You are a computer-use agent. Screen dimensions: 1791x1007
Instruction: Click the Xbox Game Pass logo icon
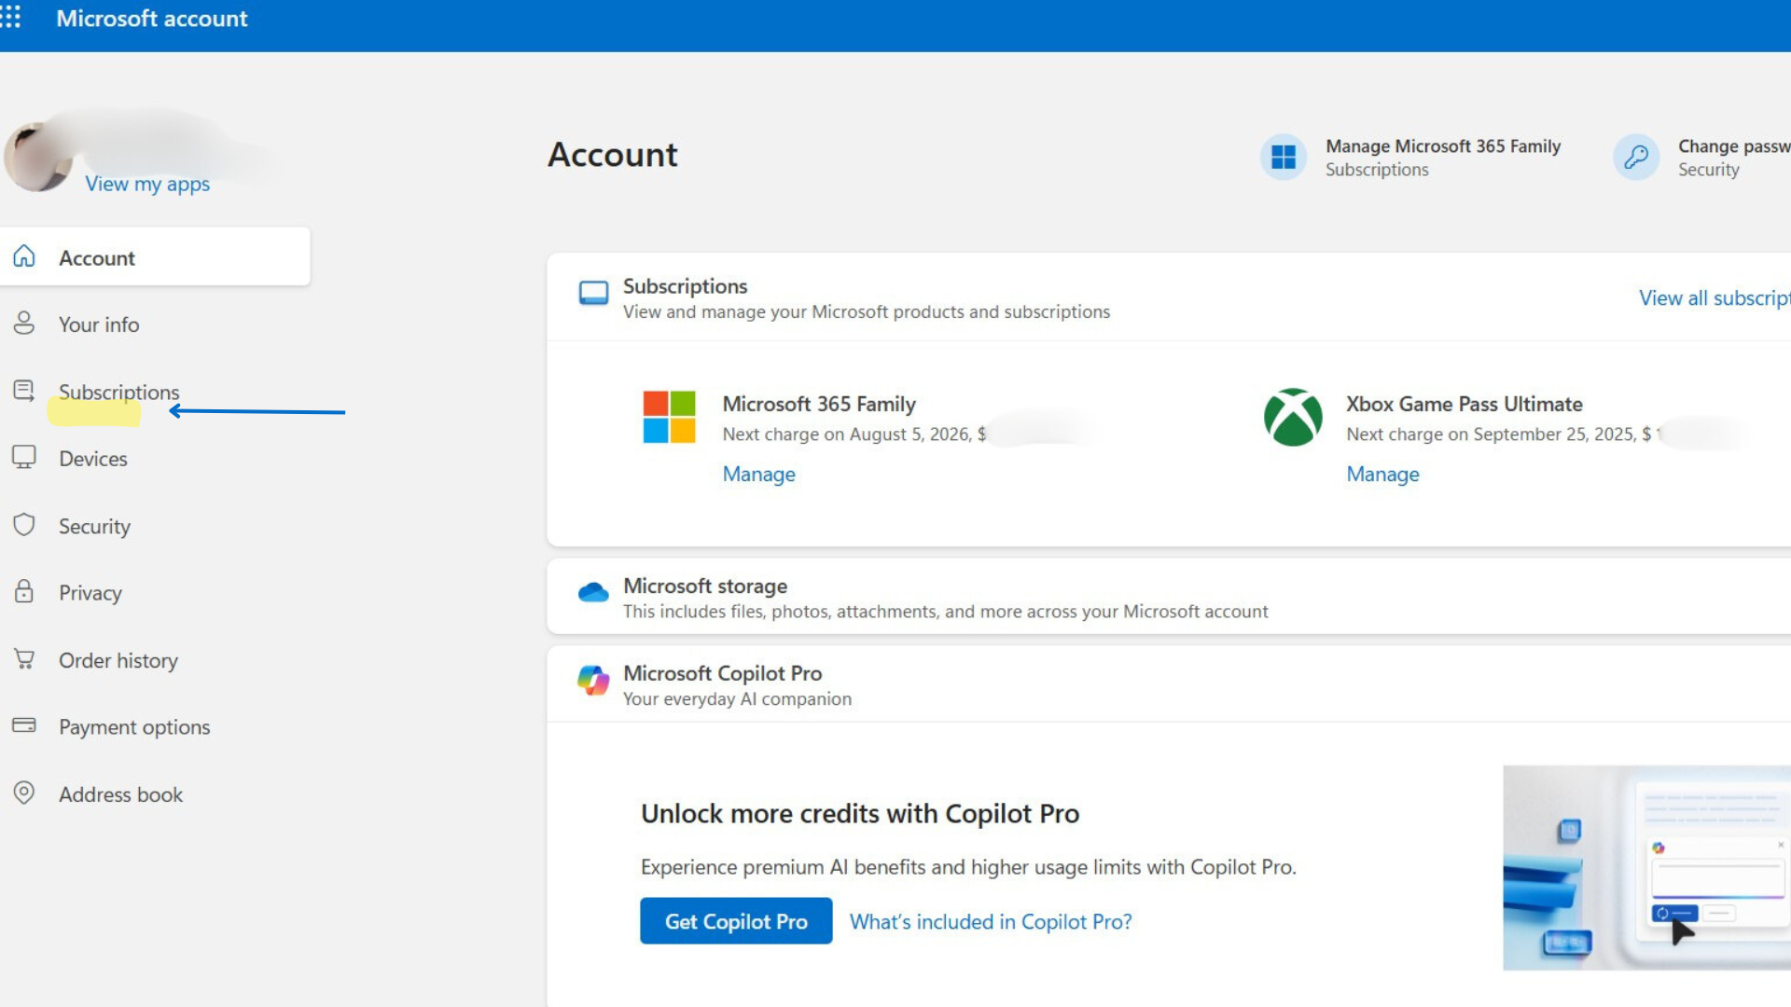1292,417
